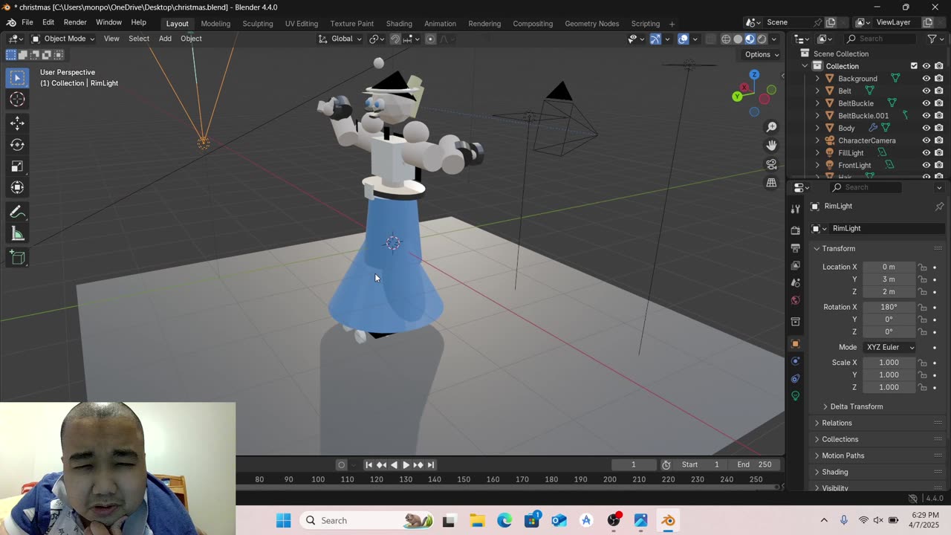
Task: Expand the BeltBuckle.001 tree row
Action: [818, 116]
